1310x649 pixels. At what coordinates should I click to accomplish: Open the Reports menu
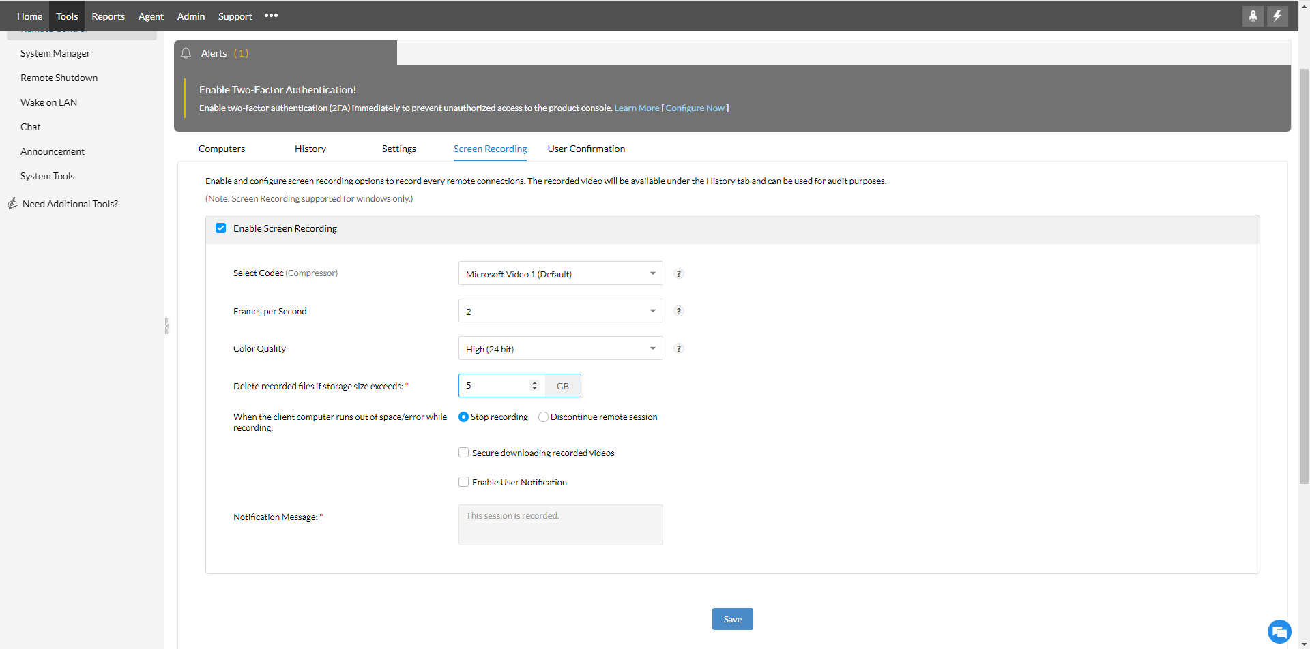point(108,16)
